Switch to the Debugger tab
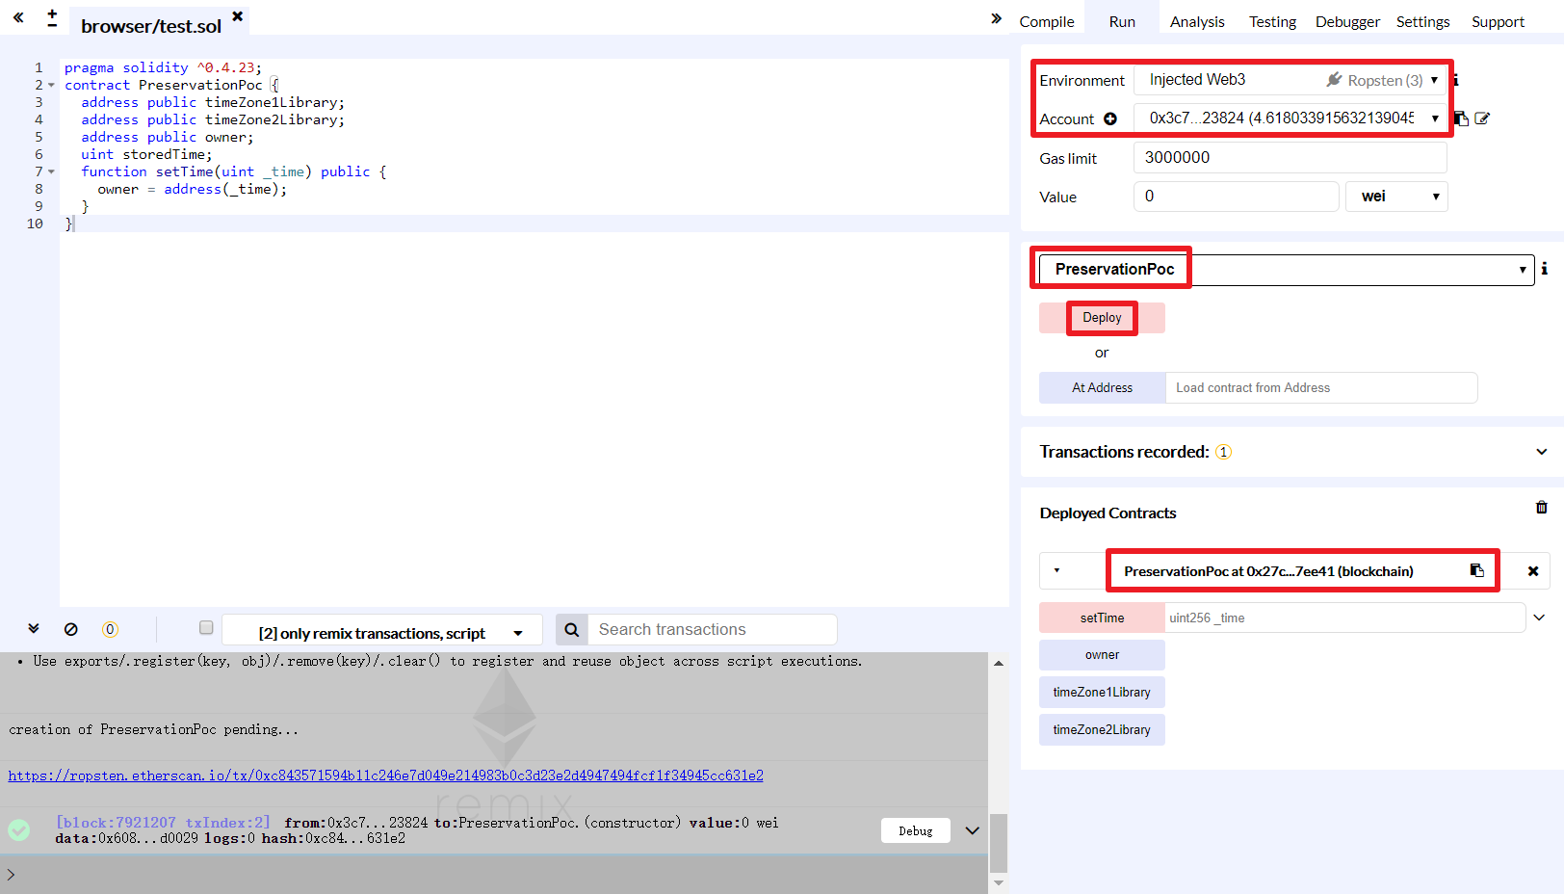Viewport: 1564px width, 894px height. (x=1347, y=21)
